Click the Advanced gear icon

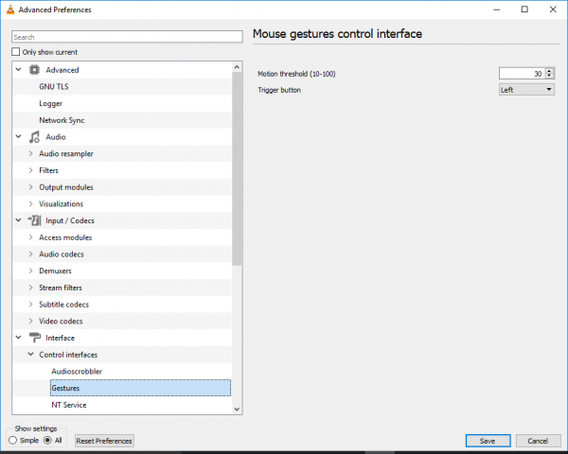(35, 70)
